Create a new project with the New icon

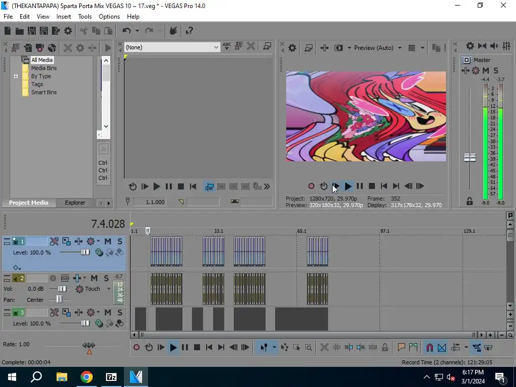point(8,31)
